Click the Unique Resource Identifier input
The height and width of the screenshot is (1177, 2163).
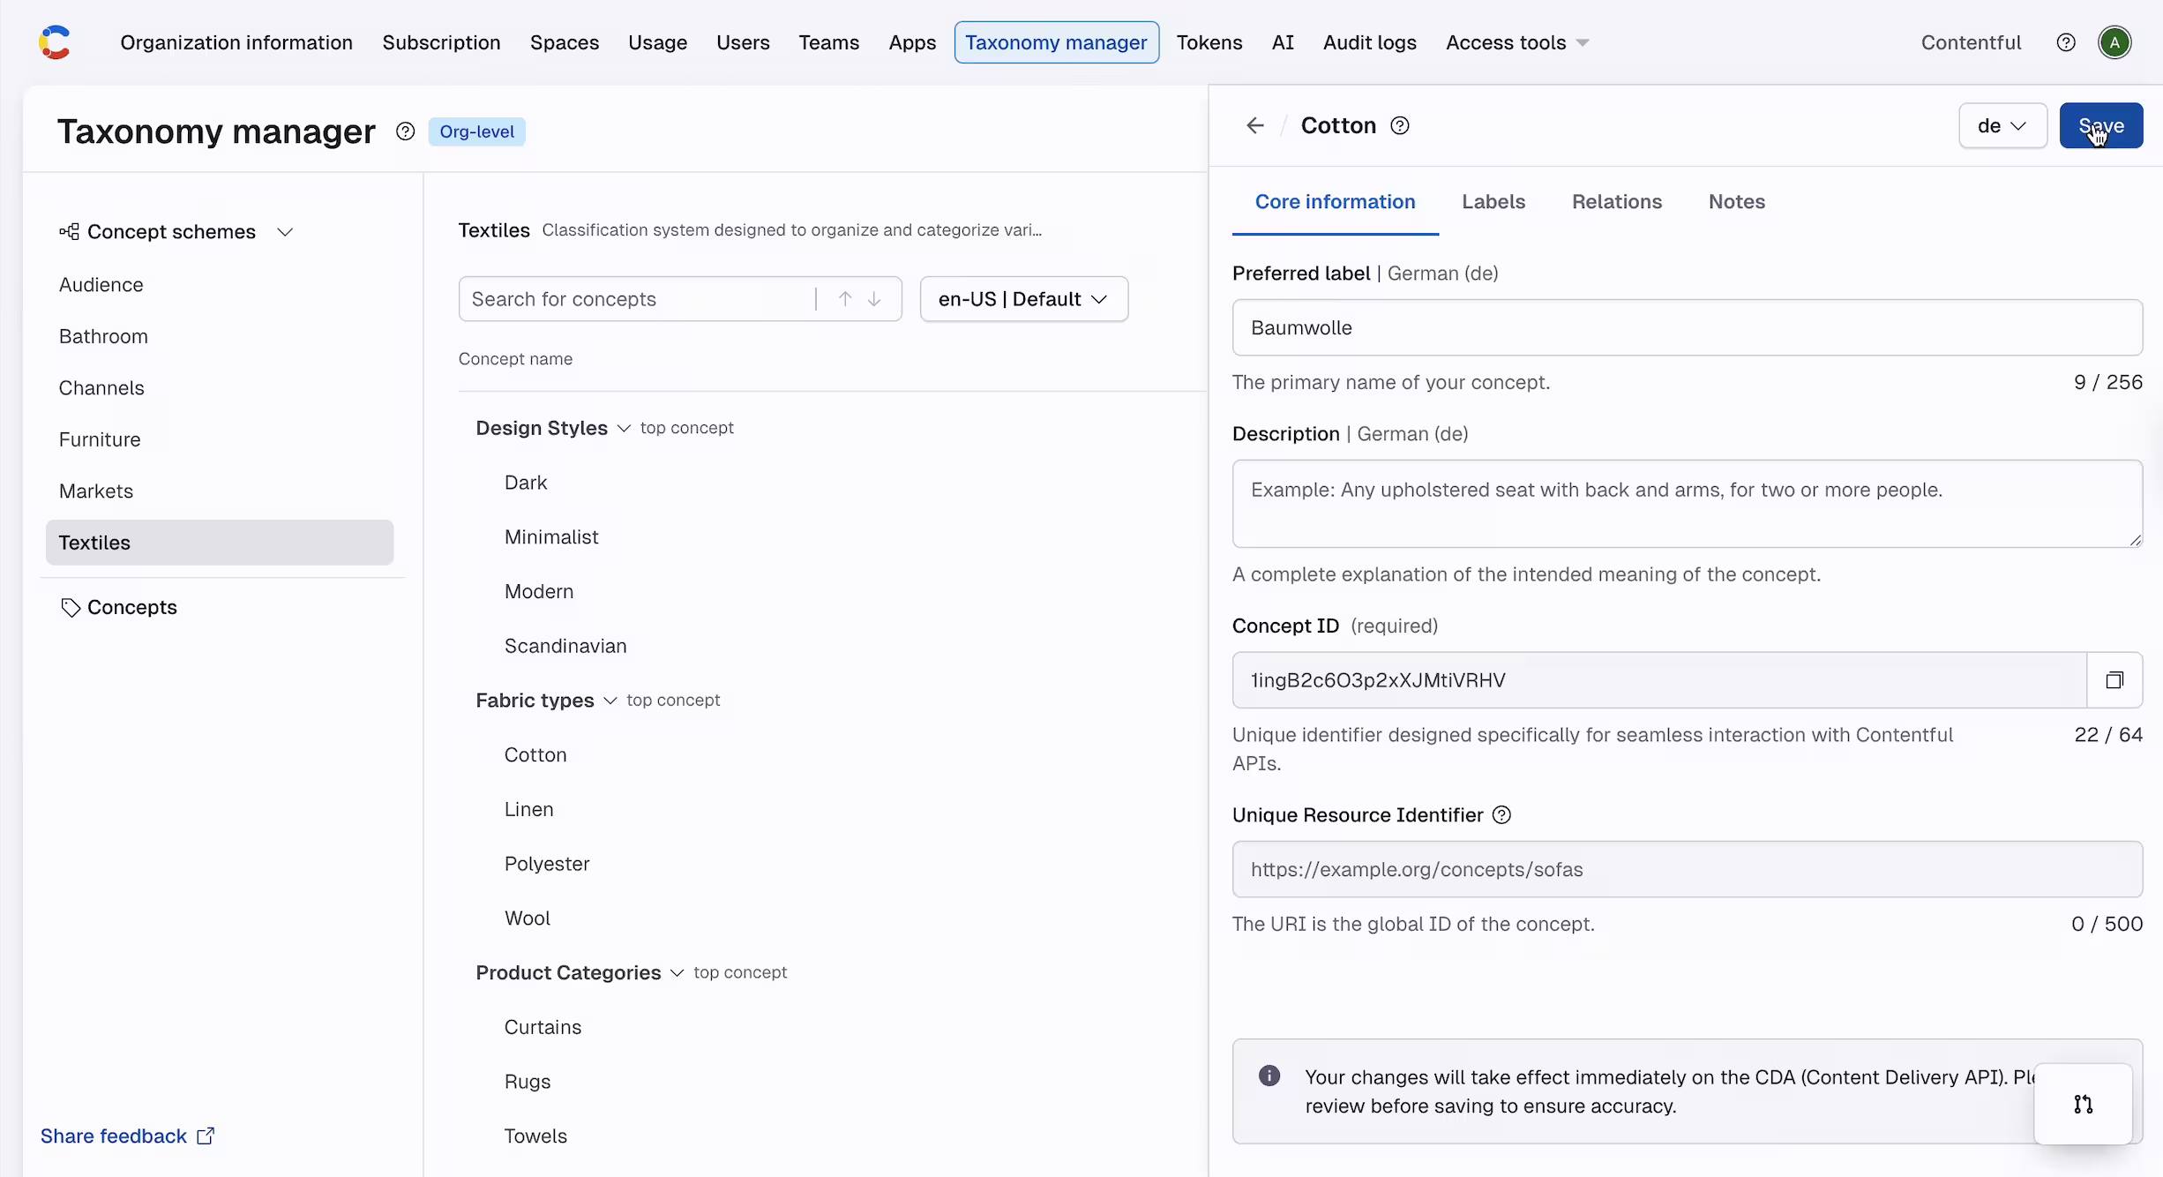coord(1687,869)
